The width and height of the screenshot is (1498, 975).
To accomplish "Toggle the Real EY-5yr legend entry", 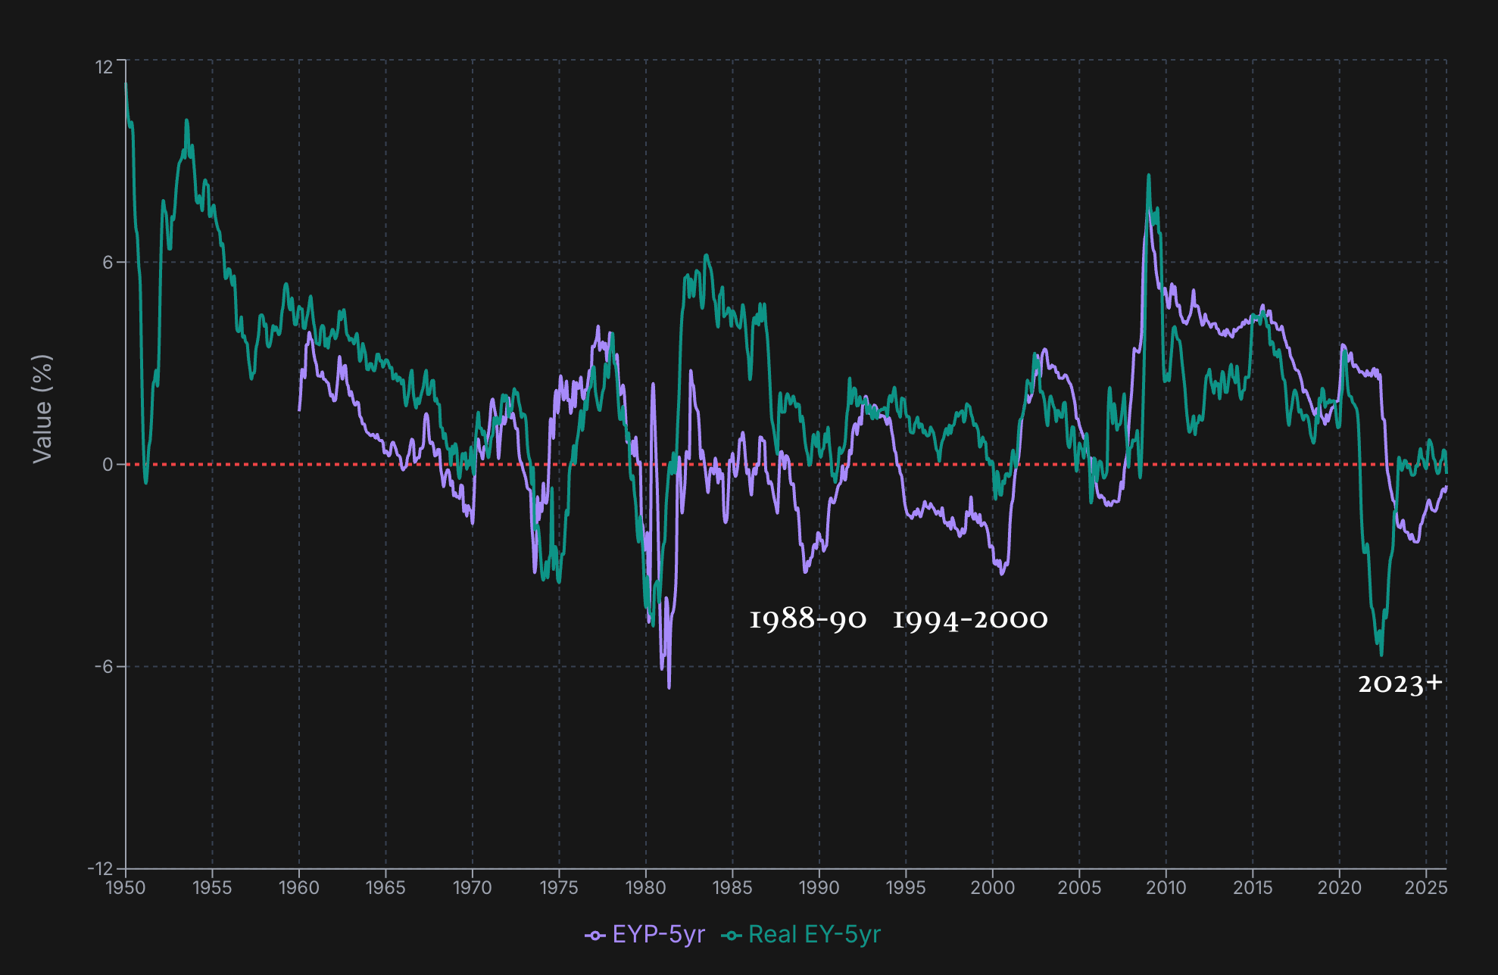I will pos(801,935).
